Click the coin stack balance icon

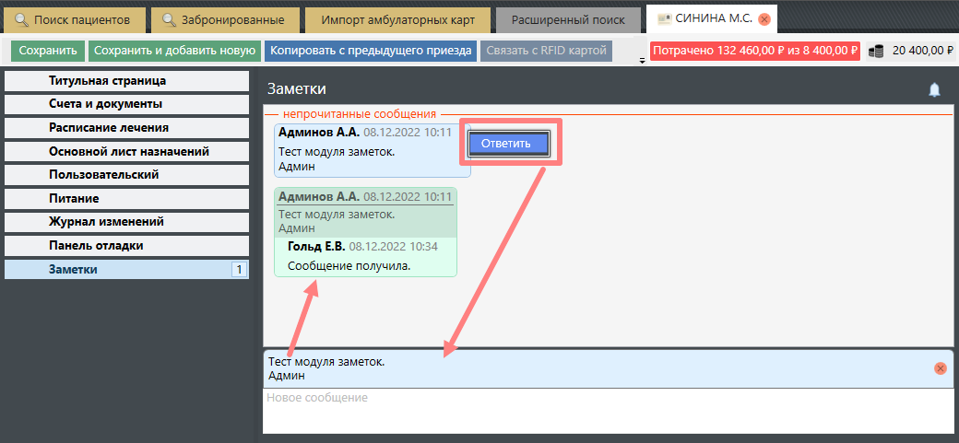point(876,52)
